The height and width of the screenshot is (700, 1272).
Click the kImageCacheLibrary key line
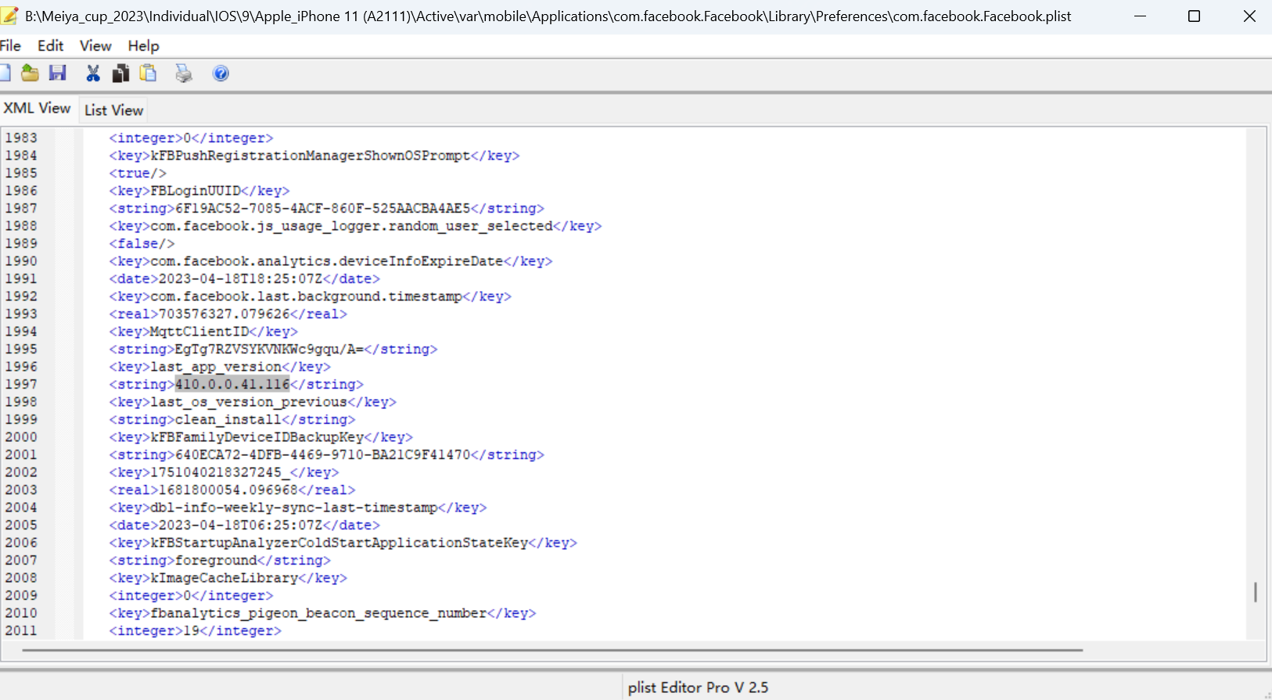click(x=228, y=578)
